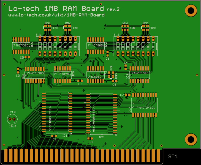Click the SW1 DIP switch label
The image size is (201, 165).
pyautogui.click(x=38, y=35)
